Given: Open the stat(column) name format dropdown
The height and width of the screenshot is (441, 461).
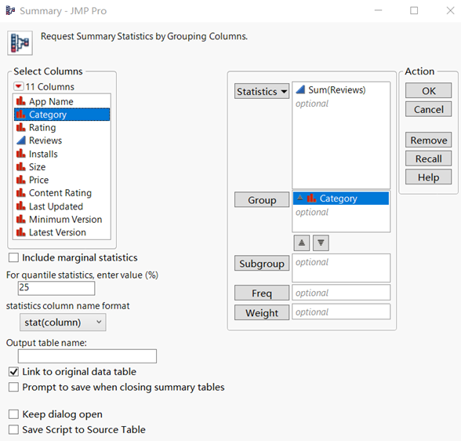Looking at the screenshot, I should pos(63,323).
